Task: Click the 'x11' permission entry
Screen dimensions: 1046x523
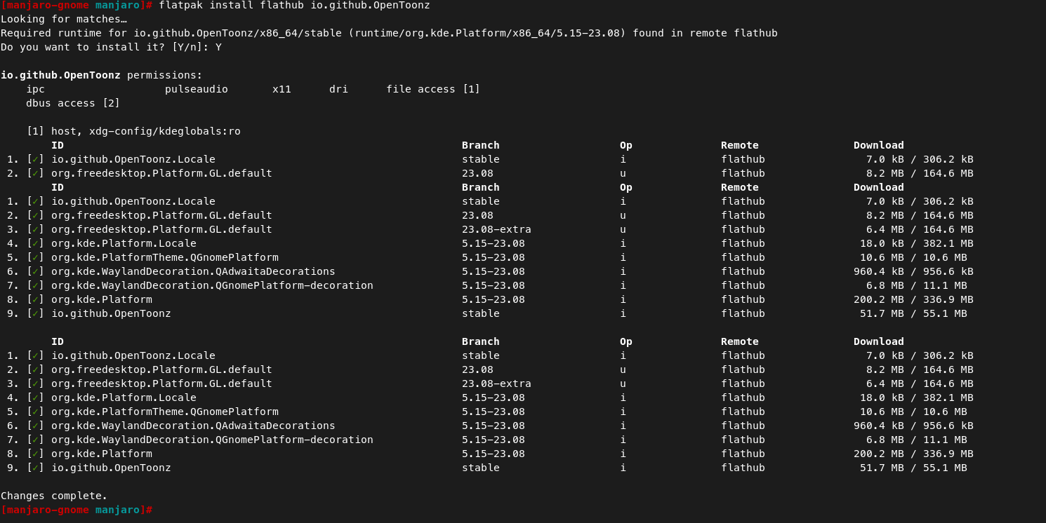Action: 282,89
